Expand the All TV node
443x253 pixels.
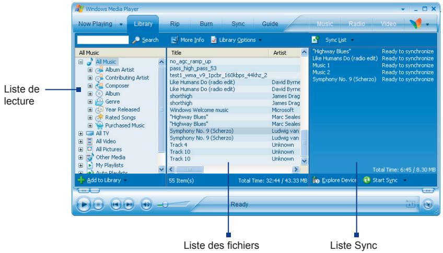(81, 133)
